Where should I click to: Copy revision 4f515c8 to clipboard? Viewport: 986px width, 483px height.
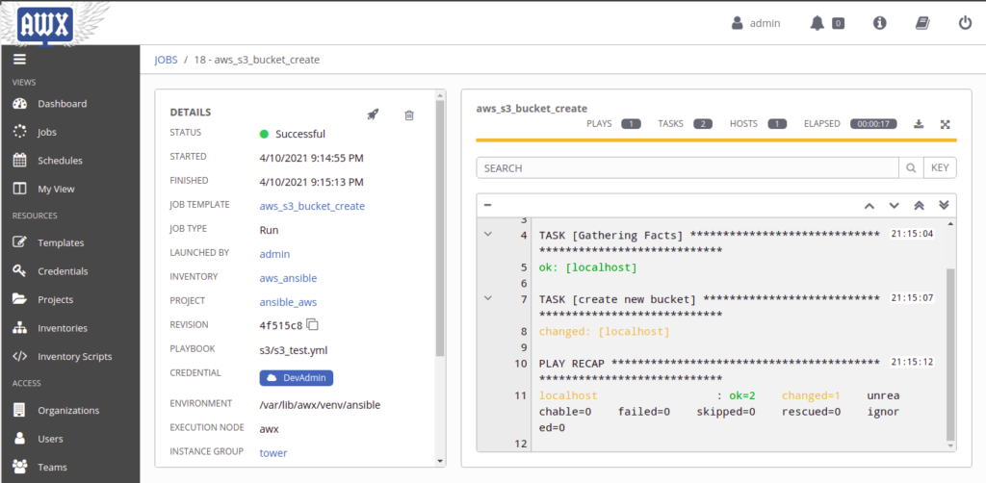tap(313, 324)
